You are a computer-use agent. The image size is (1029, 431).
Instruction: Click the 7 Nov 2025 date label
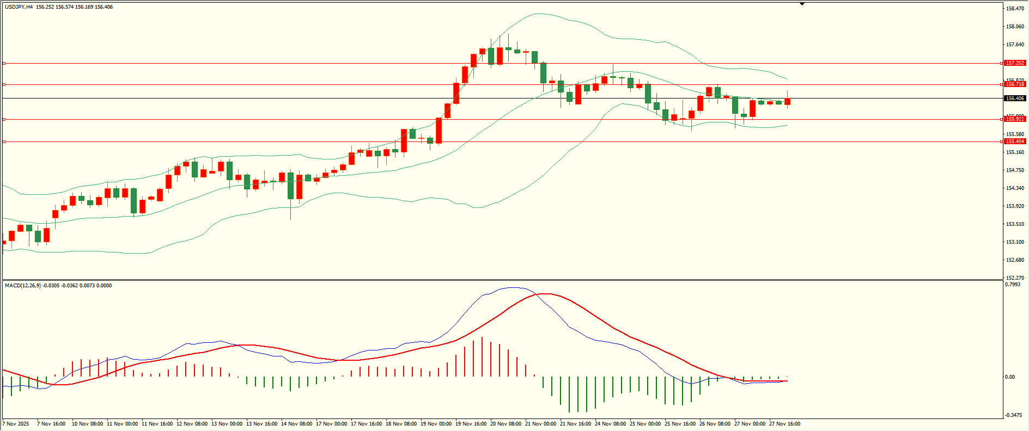tap(16, 423)
